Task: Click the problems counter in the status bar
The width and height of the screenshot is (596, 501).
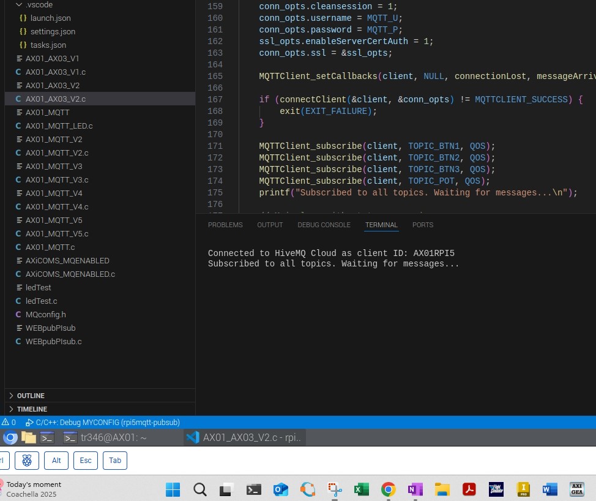Action: (x=9, y=422)
